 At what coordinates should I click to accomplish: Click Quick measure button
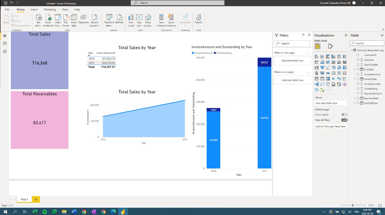point(171,20)
